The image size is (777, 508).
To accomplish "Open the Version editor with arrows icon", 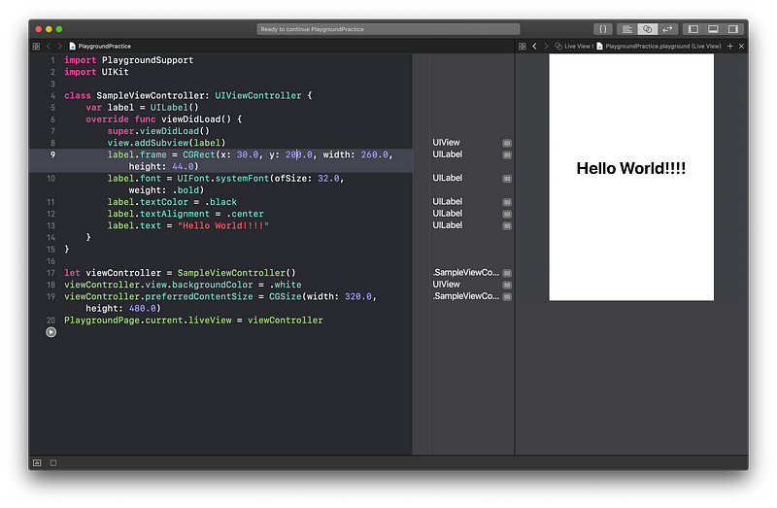I will pos(667,29).
